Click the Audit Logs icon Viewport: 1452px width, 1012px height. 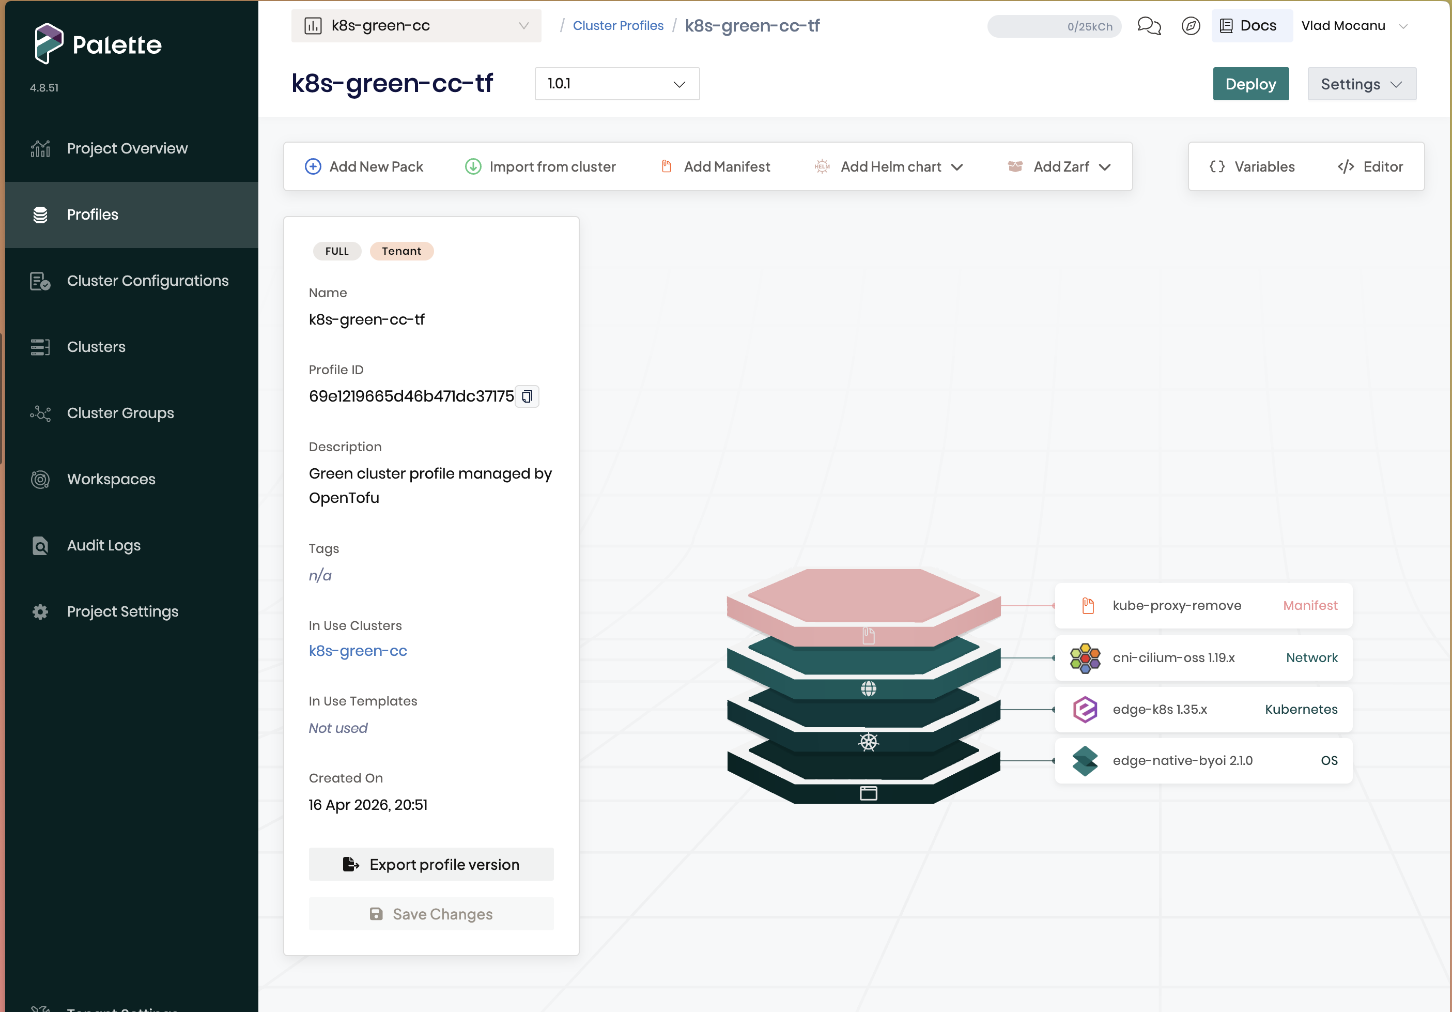click(x=40, y=546)
